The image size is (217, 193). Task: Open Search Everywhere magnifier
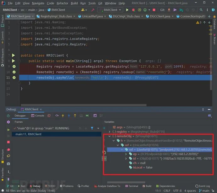(201, 10)
